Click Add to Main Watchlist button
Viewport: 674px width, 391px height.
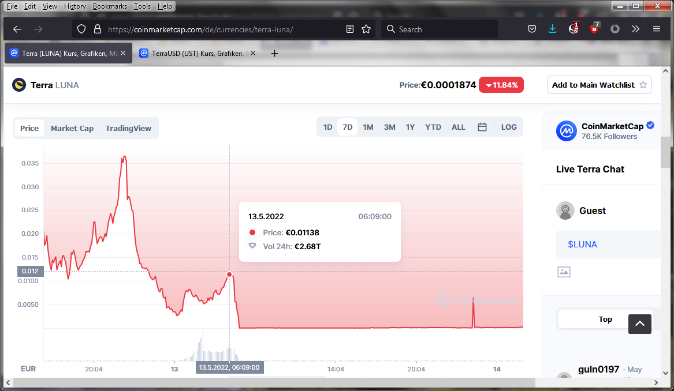(x=599, y=85)
